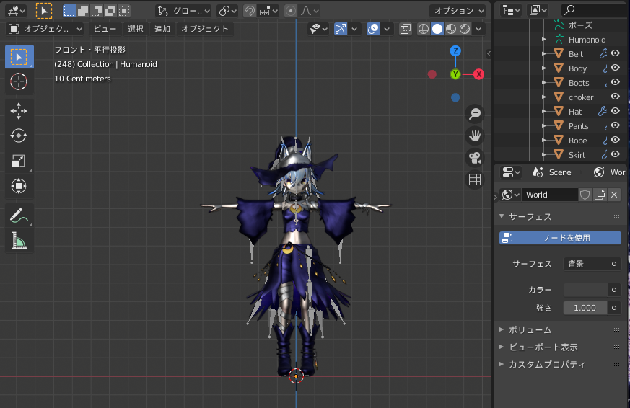Click the camera view icon
Screen dimensions: 630x408
click(475, 157)
